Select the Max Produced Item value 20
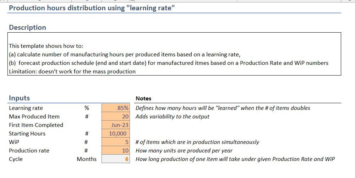355x178 pixels. (x=116, y=117)
